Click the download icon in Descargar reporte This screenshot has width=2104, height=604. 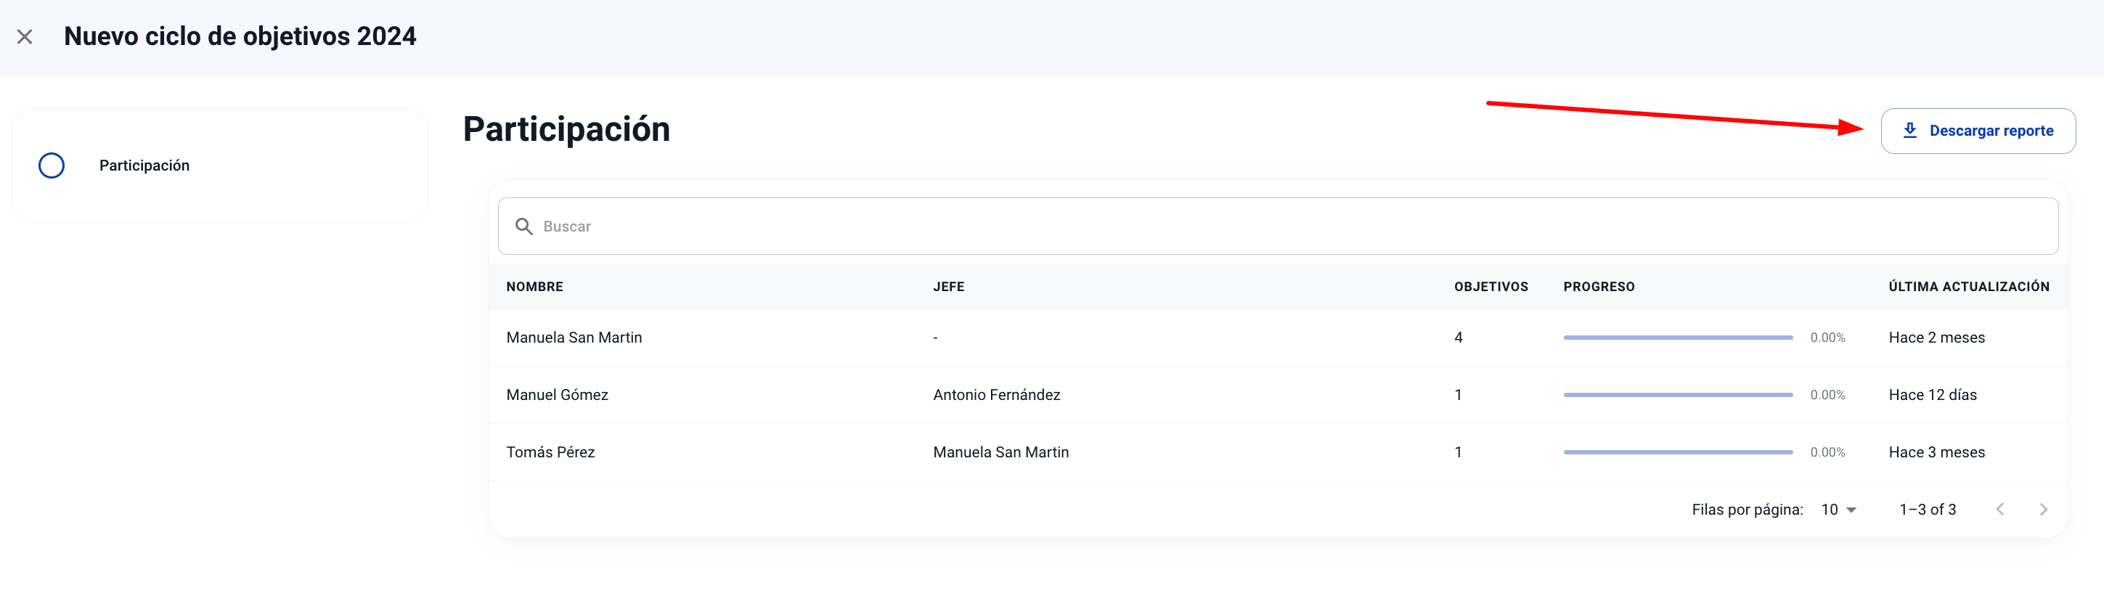pos(1909,131)
